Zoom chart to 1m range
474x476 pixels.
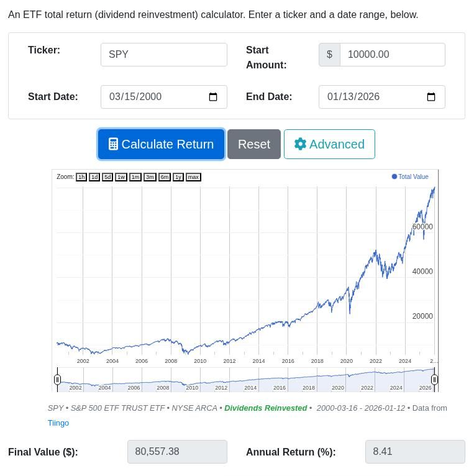135,177
